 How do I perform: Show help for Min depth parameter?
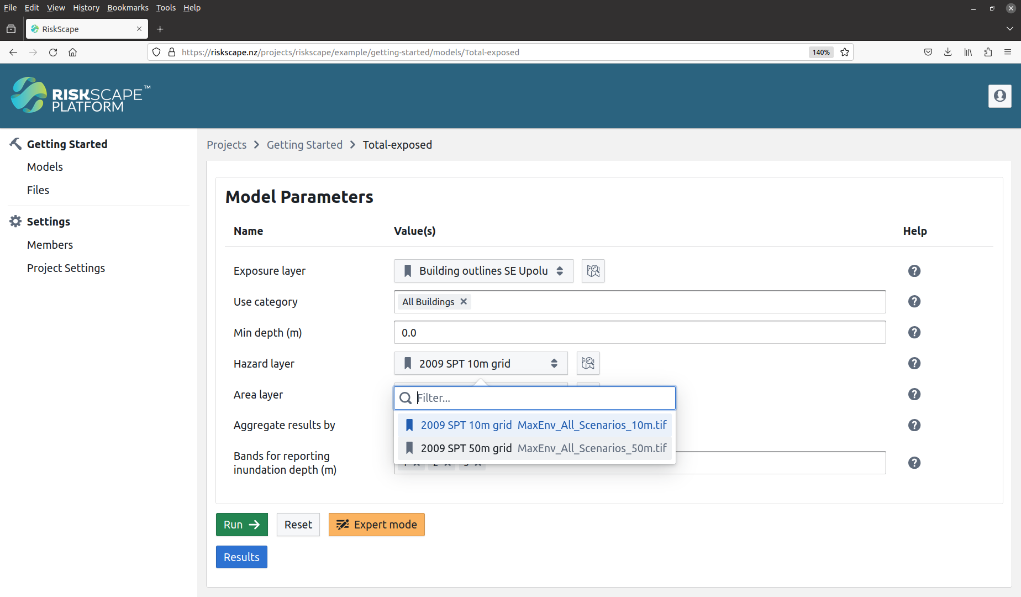point(914,332)
